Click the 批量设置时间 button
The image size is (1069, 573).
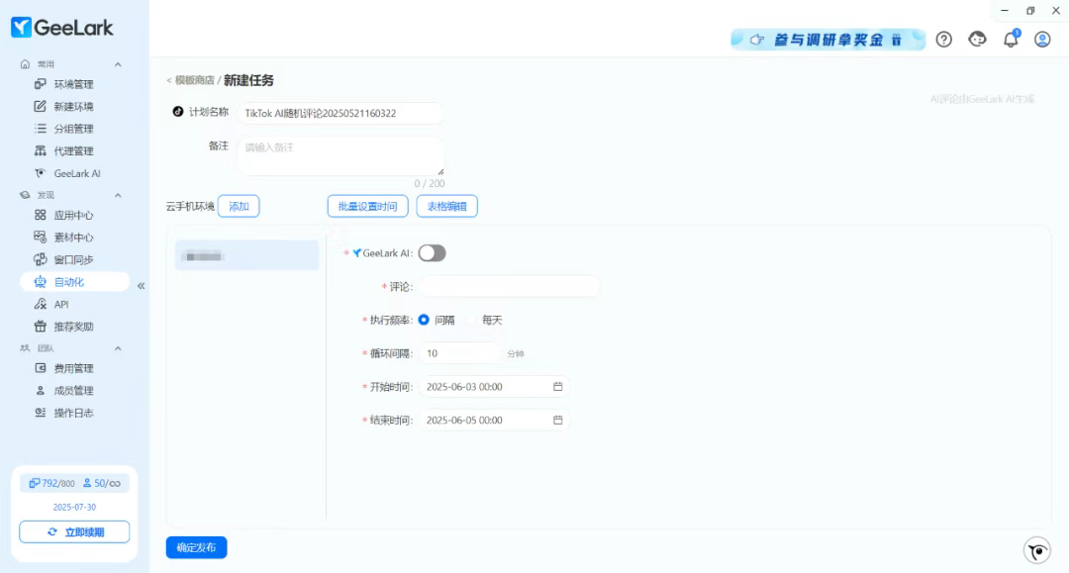click(367, 206)
